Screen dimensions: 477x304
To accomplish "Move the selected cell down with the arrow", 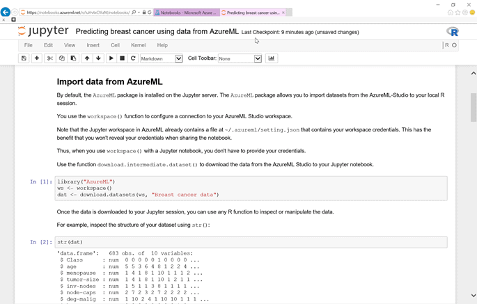I will pyautogui.click(x=98, y=58).
